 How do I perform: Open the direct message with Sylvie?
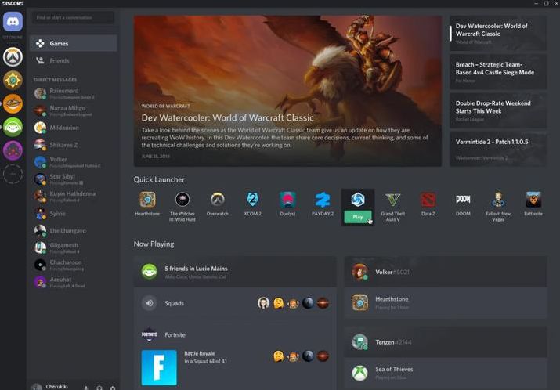coord(73,214)
